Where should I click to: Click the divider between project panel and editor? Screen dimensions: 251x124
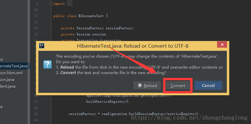pos(29,62)
